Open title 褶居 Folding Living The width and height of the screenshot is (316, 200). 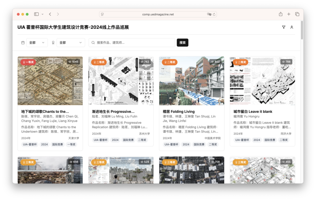[179, 112]
